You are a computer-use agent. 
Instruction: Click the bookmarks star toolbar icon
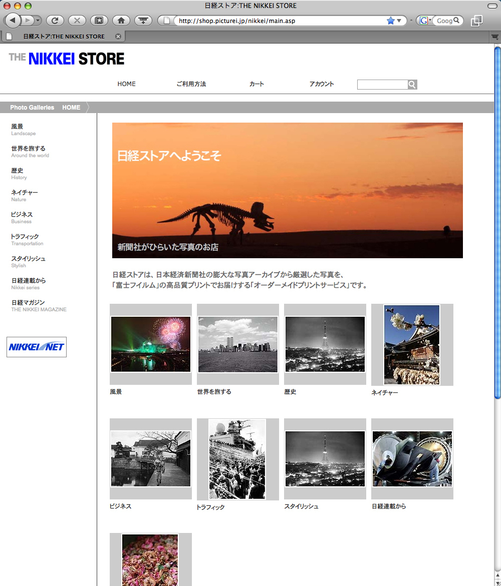(x=99, y=21)
